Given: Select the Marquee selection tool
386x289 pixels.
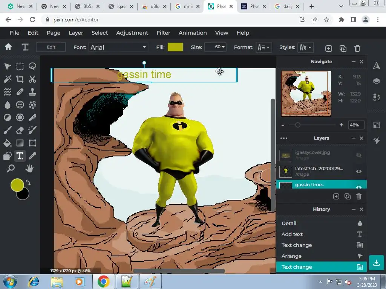Looking at the screenshot, I should pyautogui.click(x=20, y=66).
